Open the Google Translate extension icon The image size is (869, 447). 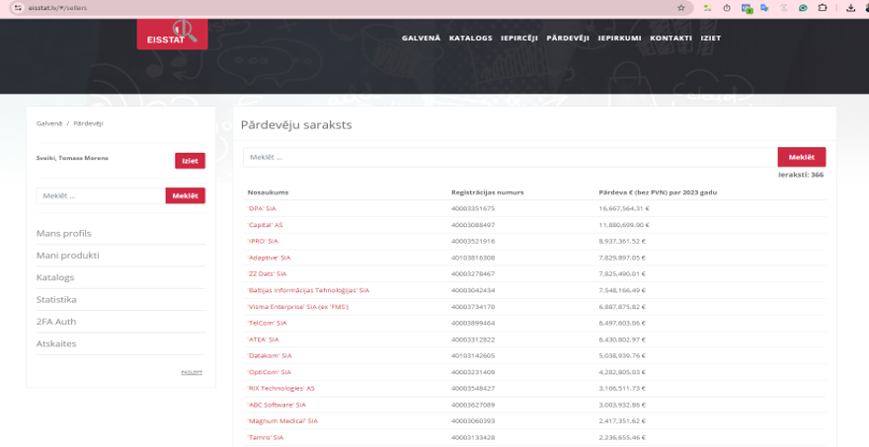764,8
